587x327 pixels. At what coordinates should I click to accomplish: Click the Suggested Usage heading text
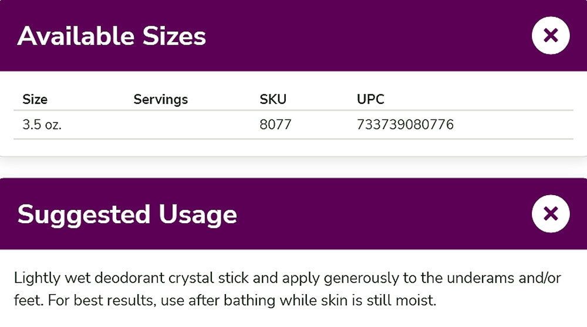[x=127, y=214]
